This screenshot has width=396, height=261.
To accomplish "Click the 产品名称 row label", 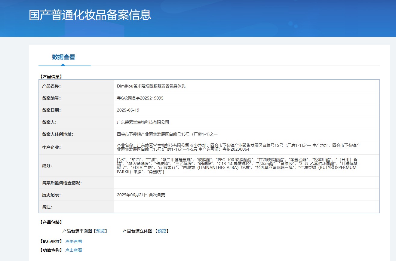I will [51, 86].
